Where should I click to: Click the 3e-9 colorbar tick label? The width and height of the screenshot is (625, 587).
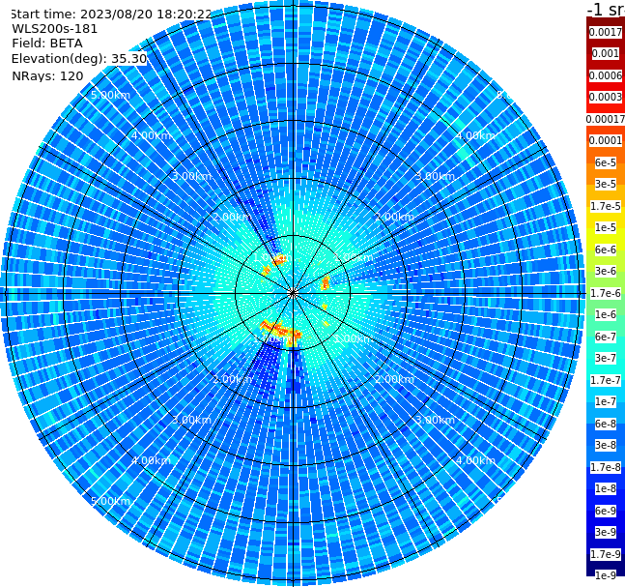(606, 532)
